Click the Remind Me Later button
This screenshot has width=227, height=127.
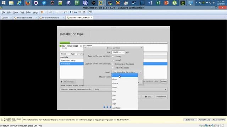pos(204,120)
